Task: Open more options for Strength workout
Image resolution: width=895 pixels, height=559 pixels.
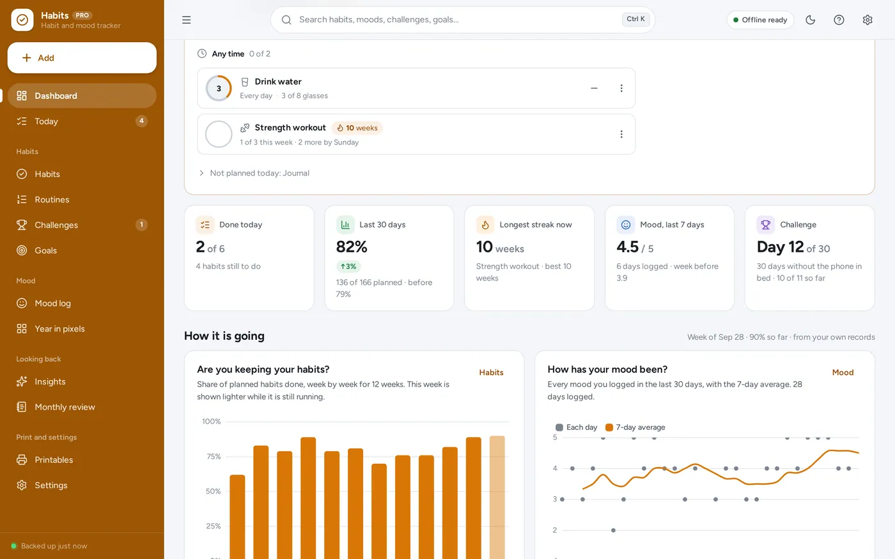Action: click(x=621, y=134)
